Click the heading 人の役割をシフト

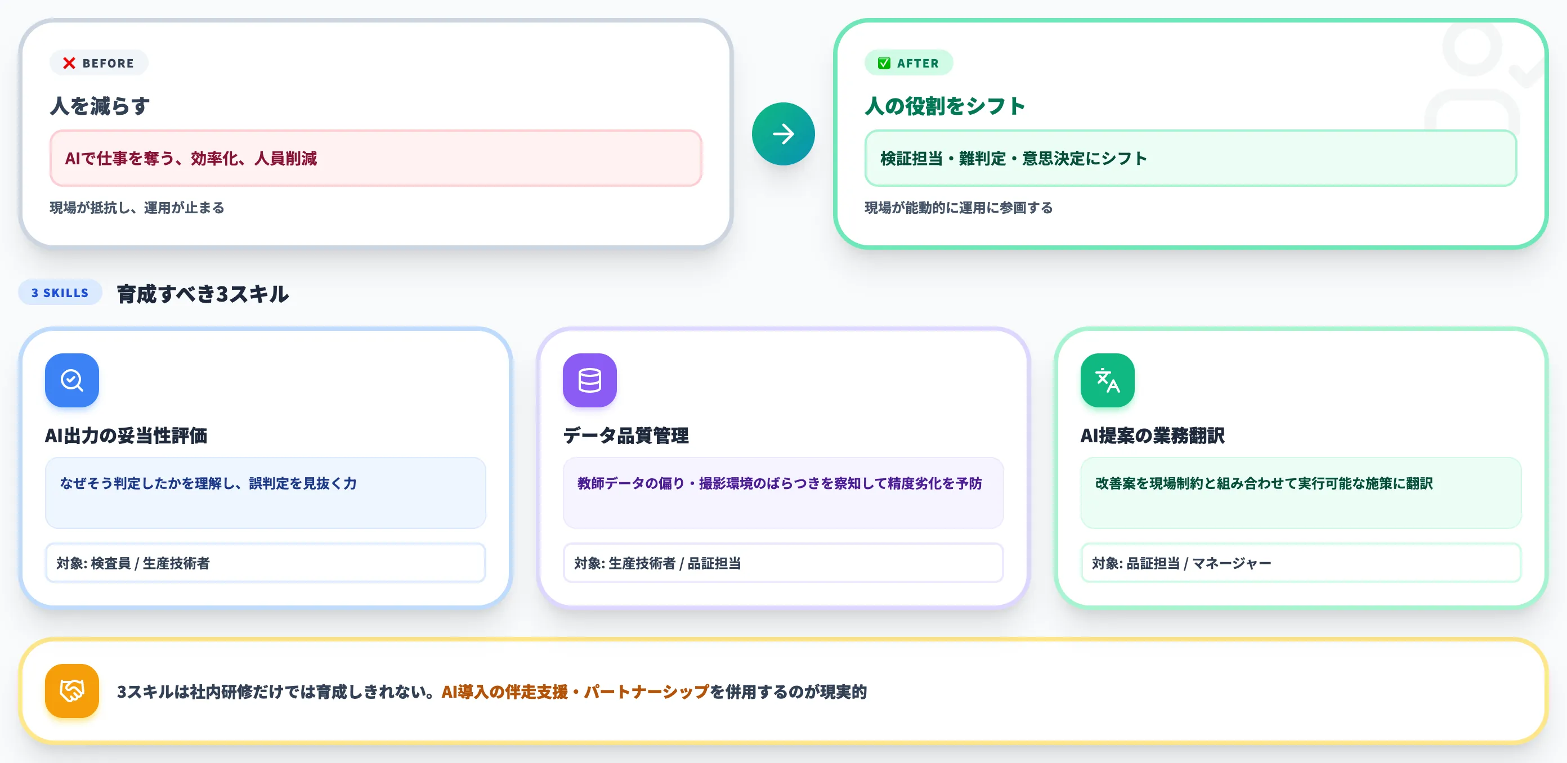click(944, 106)
